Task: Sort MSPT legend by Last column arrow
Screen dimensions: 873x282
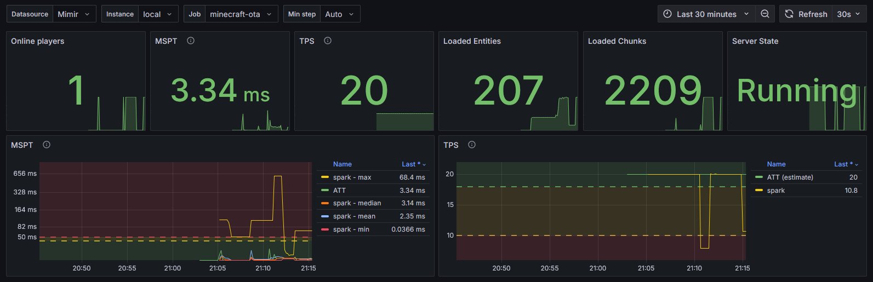Action: pos(425,164)
